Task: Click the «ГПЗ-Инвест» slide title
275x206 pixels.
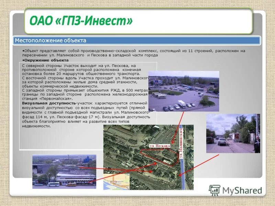Action: (x=81, y=21)
